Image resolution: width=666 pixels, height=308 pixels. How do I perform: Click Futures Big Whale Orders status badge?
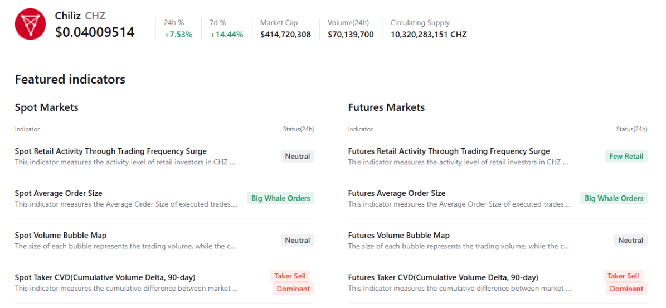pyautogui.click(x=614, y=198)
